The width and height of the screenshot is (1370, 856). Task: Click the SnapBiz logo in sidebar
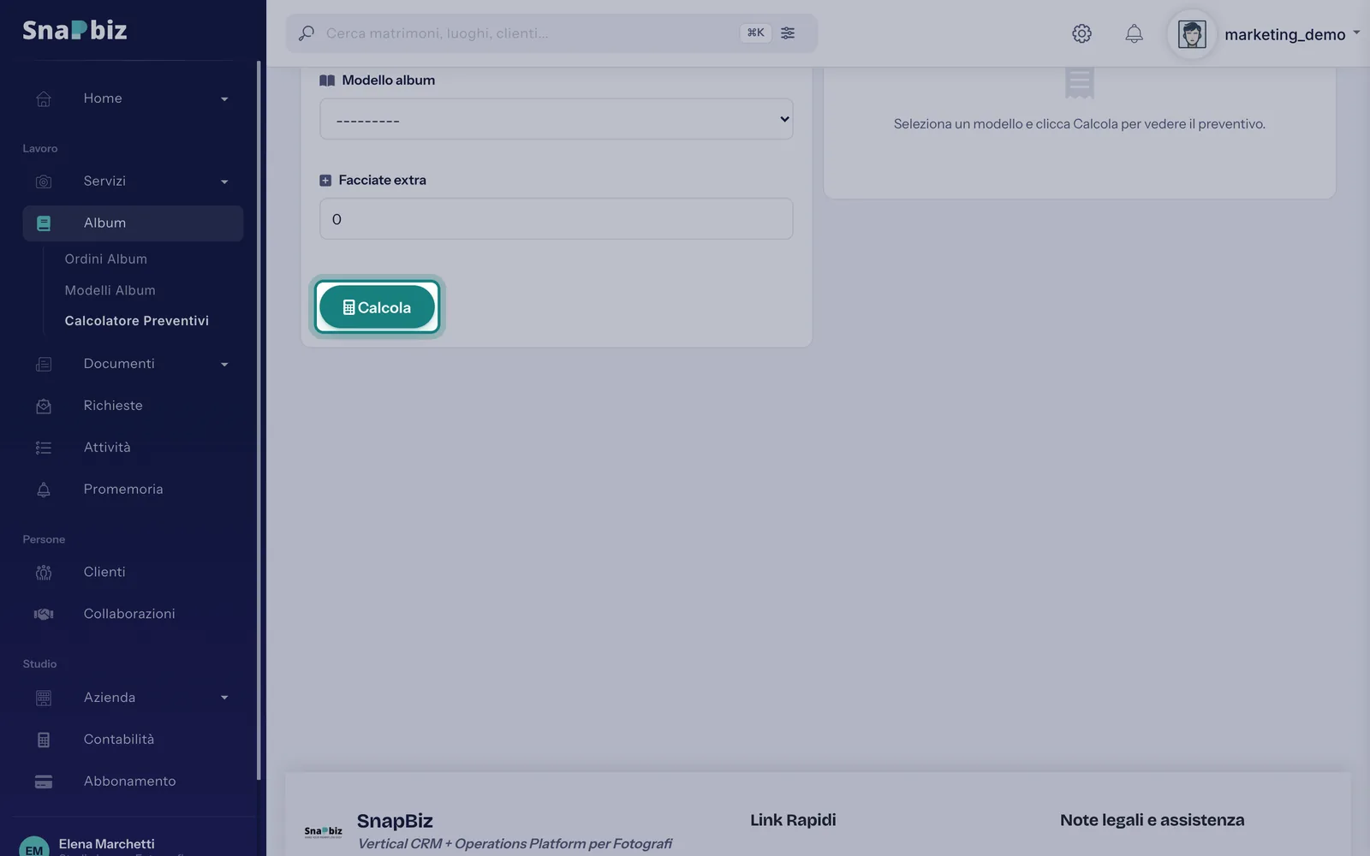click(74, 30)
